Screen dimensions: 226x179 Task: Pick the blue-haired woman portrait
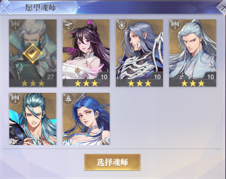pyautogui.click(x=86, y=119)
